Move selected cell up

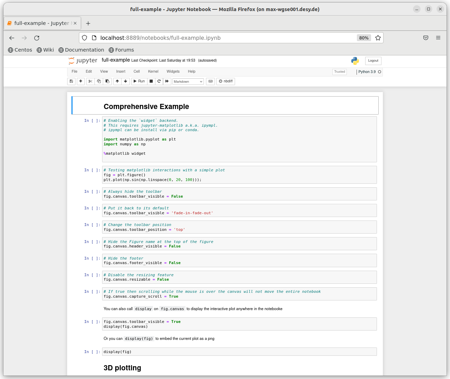click(117, 81)
